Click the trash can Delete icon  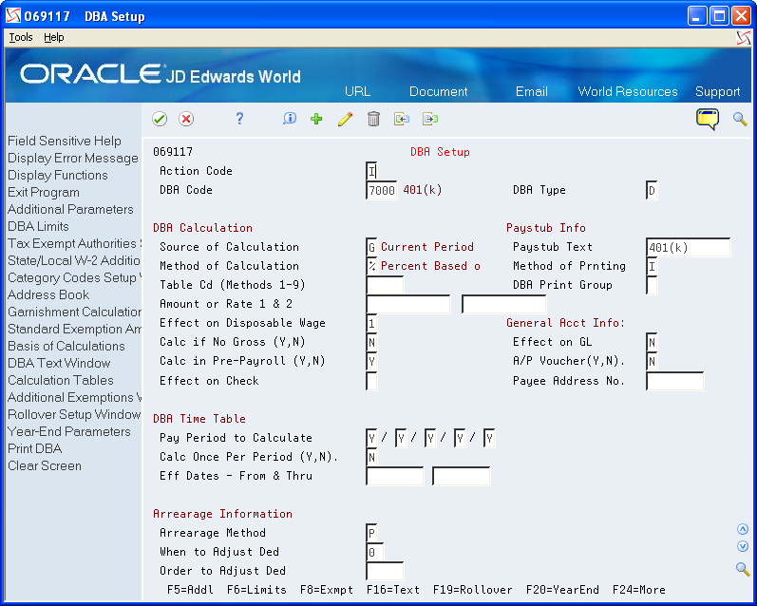(x=373, y=119)
